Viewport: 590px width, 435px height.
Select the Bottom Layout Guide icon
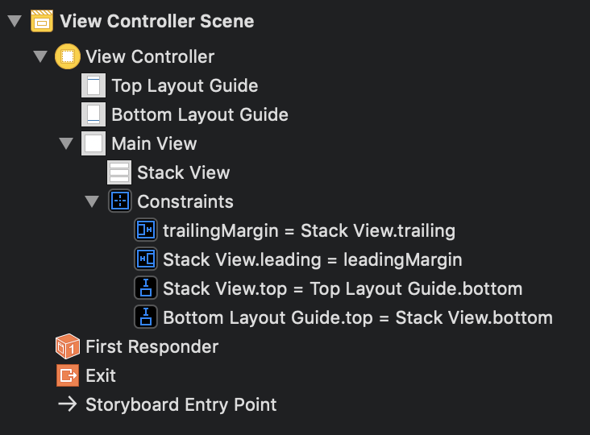93,114
